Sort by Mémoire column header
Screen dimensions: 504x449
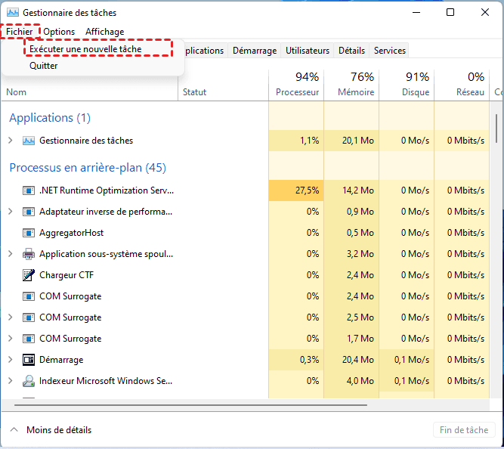[x=351, y=85]
